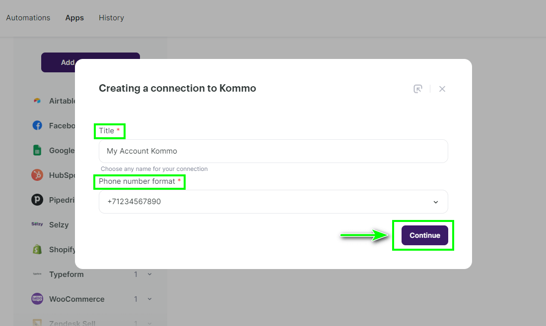Click the 'Phone number format' label
This screenshot has width=546, height=326.
click(x=137, y=181)
